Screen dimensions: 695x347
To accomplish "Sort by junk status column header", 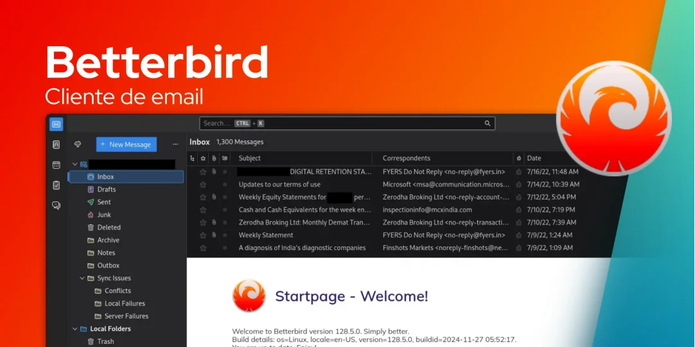I will click(518, 158).
